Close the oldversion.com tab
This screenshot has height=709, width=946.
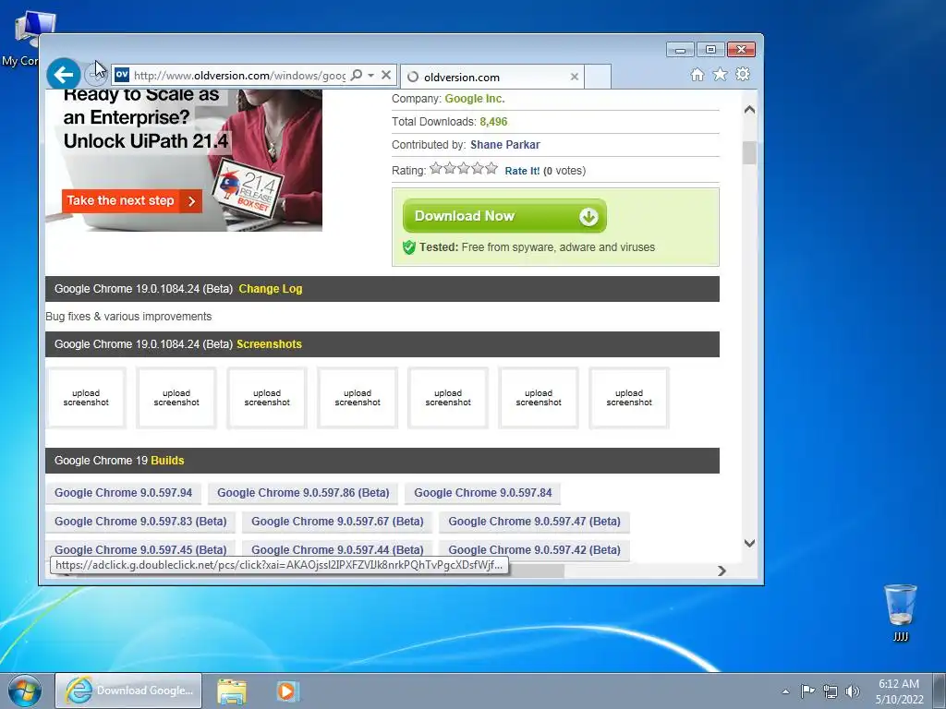tap(575, 77)
